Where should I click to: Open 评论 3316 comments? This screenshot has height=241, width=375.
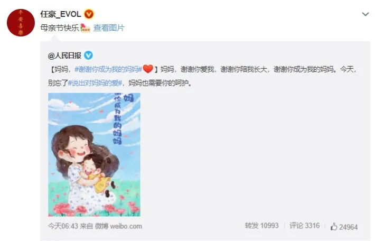coord(304,226)
